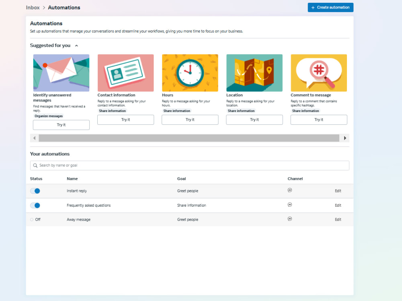This screenshot has height=301, width=402.
Task: Open the Hours clock thumbnail
Action: (190, 73)
